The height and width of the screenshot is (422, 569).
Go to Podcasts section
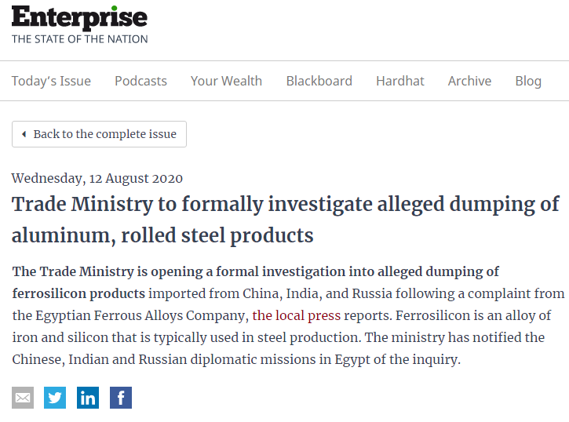point(140,81)
